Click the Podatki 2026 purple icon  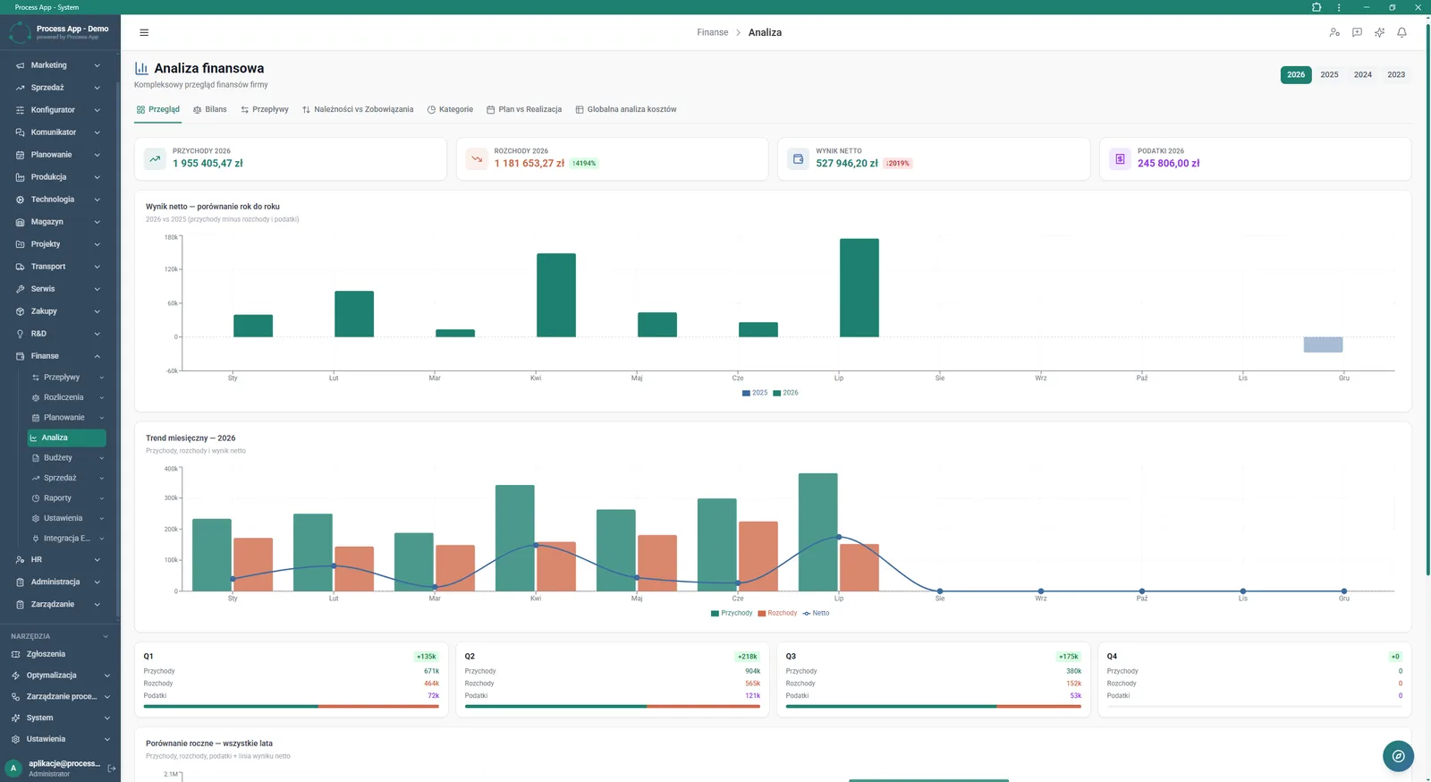coord(1120,158)
